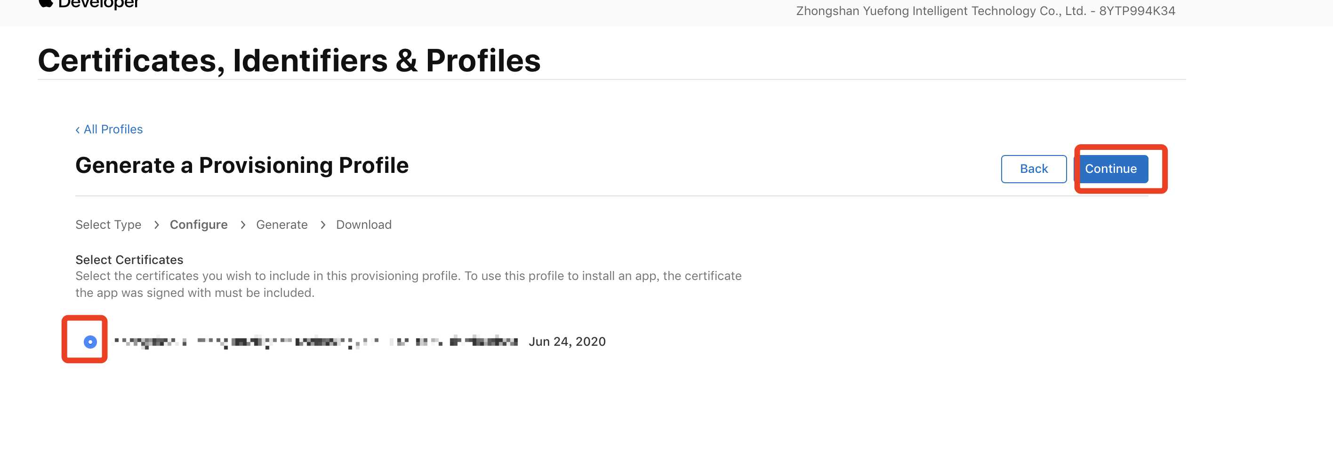
Task: Select the certificate radio button
Action: 90,342
